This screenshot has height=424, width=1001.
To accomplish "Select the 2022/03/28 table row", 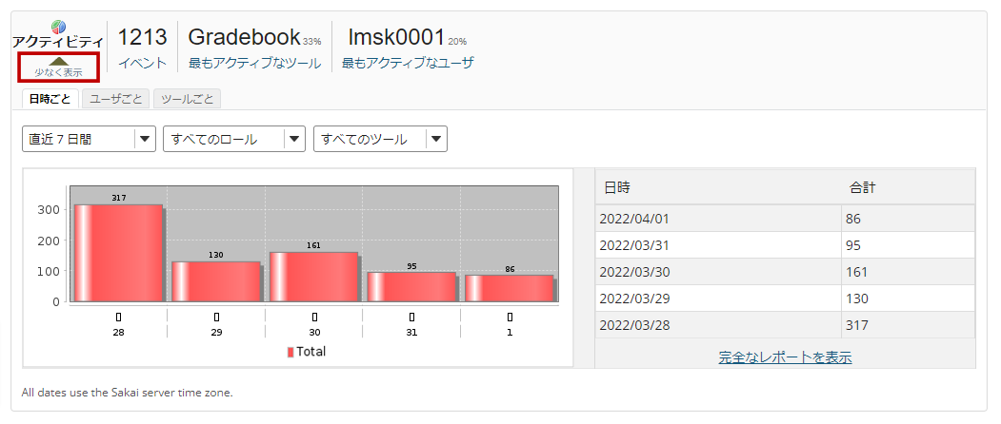I will (785, 325).
